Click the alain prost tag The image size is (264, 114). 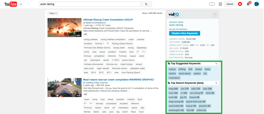tap(89, 69)
